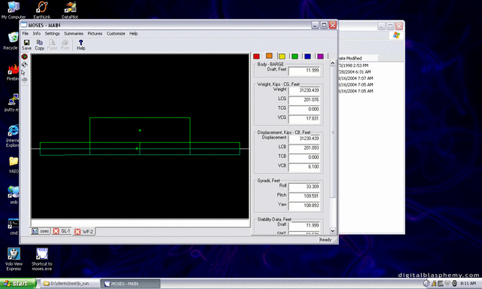
Task: Select the pointer arrow tool in the side strip
Action: [x=23, y=72]
